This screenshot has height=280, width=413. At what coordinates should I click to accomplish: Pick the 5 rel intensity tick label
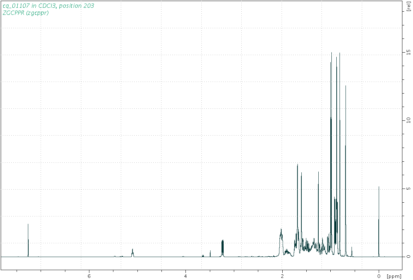pos(408,189)
